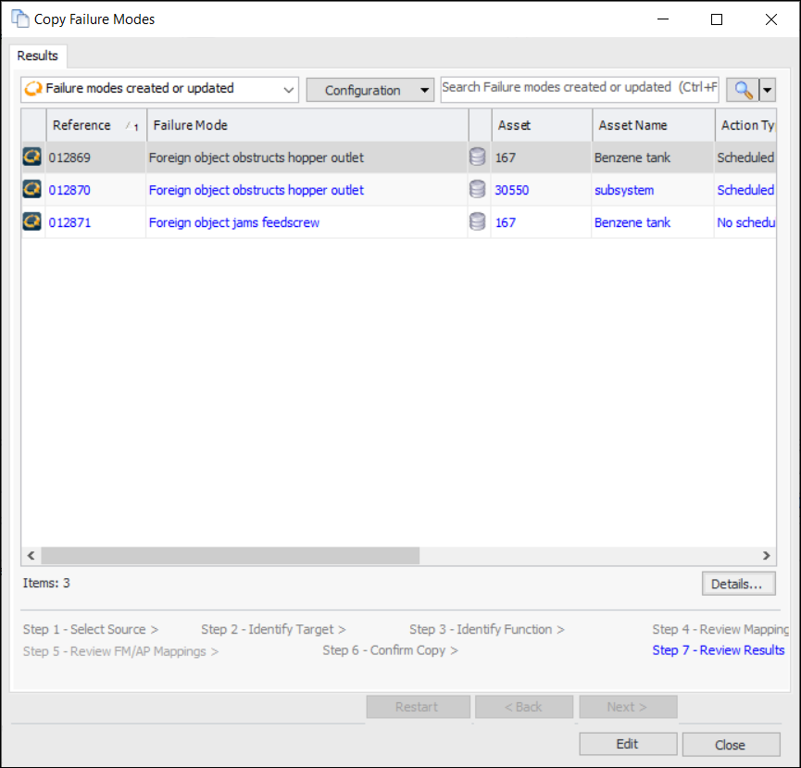Click the magnifying glass search icon
The image size is (801, 768).
coord(742,90)
